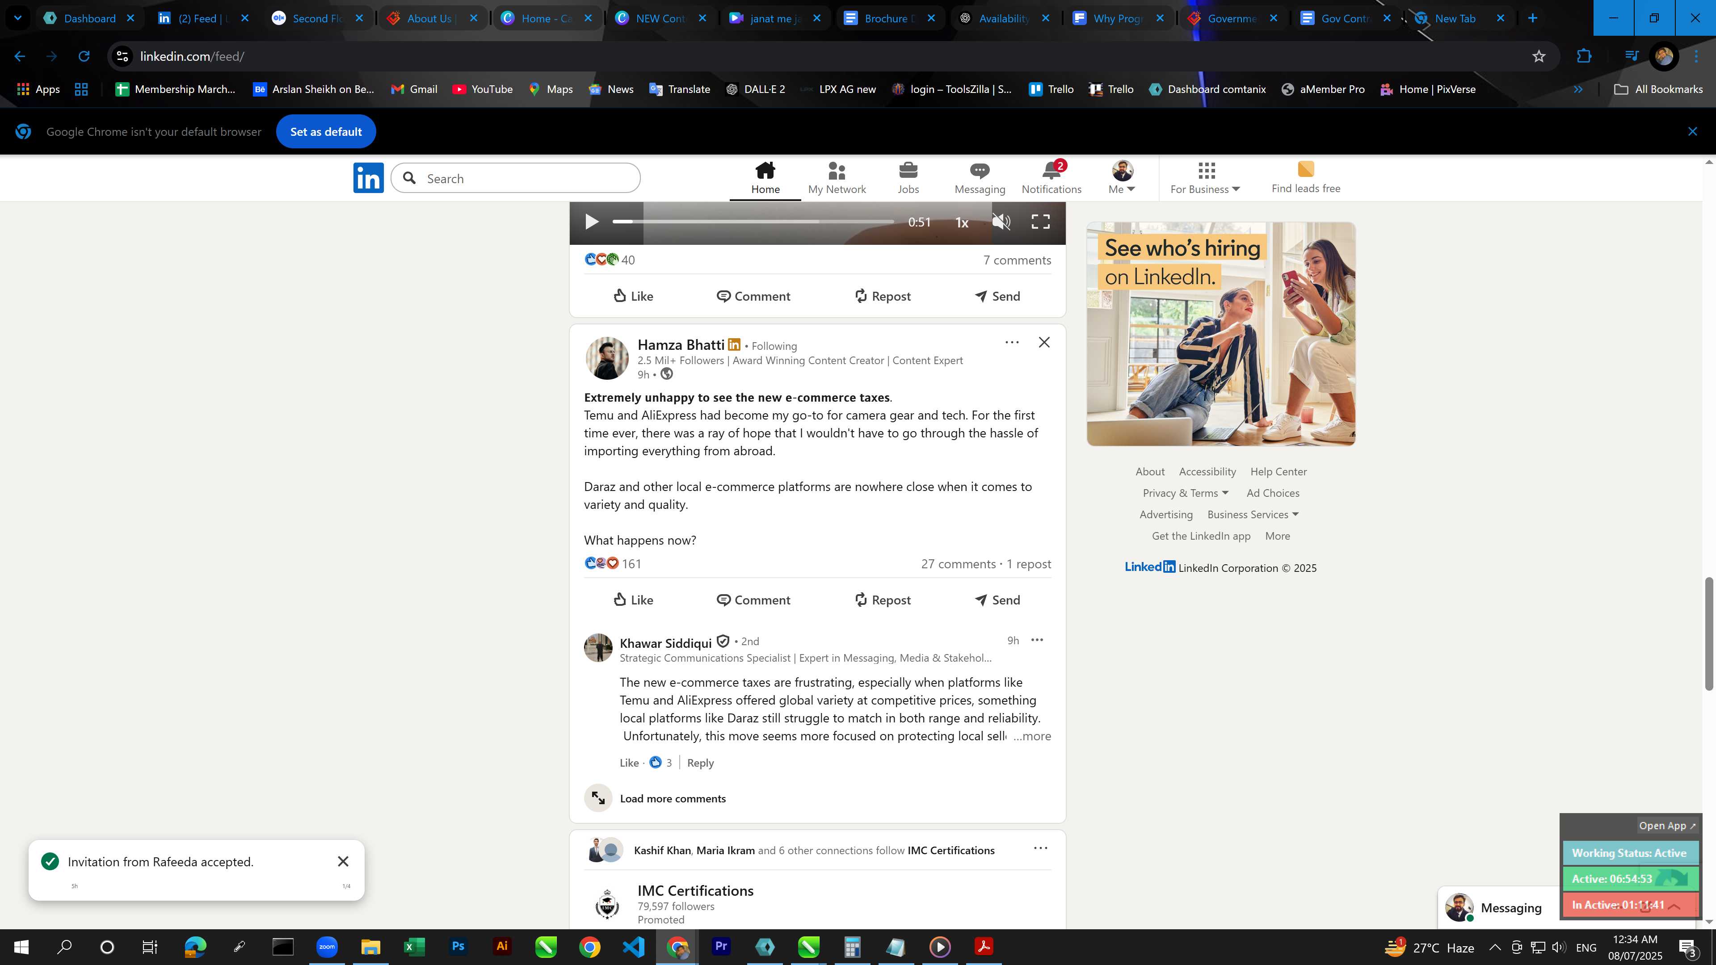Screen dimensions: 1716x965
Task: Open options menu on Hamza Bhatti's post
Action: (x=1011, y=342)
